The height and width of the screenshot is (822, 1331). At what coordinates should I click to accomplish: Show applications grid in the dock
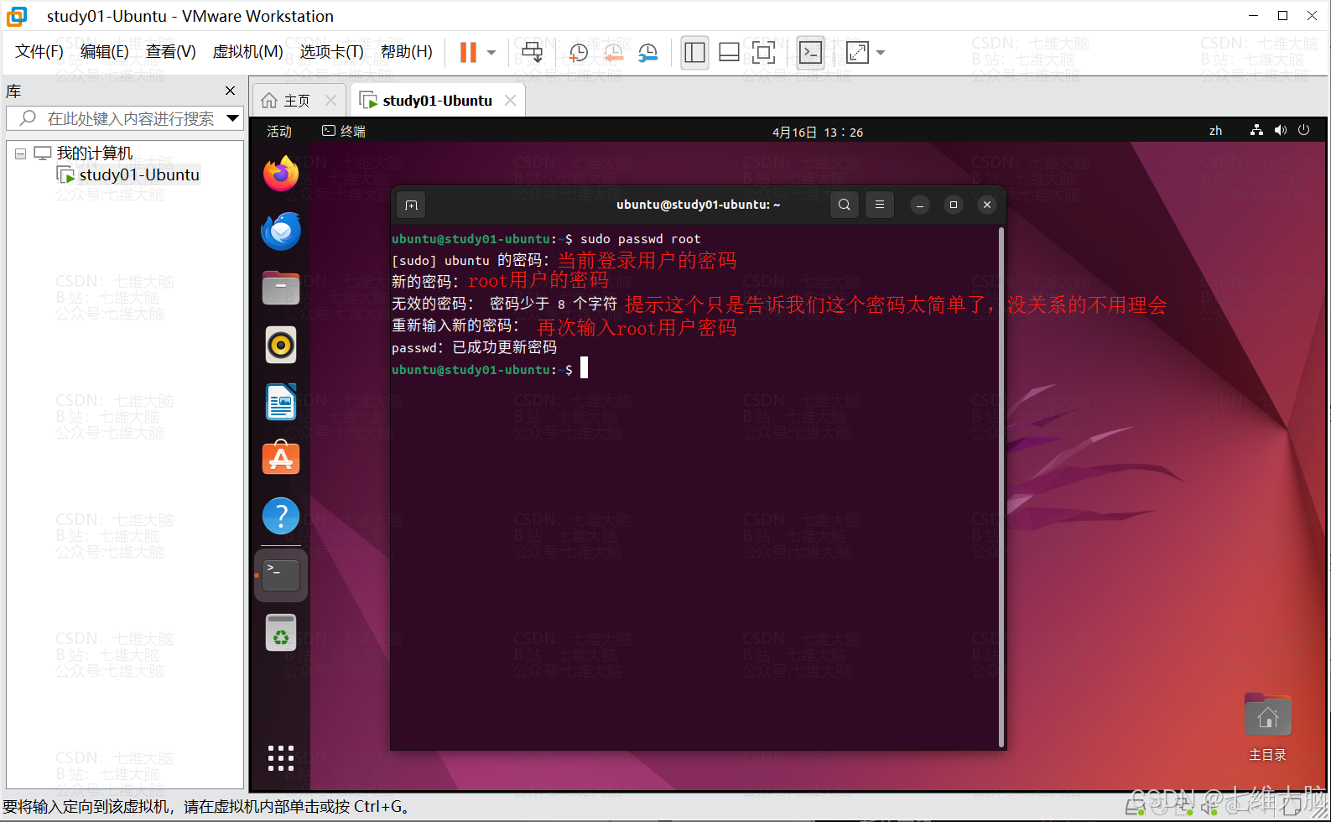281,758
